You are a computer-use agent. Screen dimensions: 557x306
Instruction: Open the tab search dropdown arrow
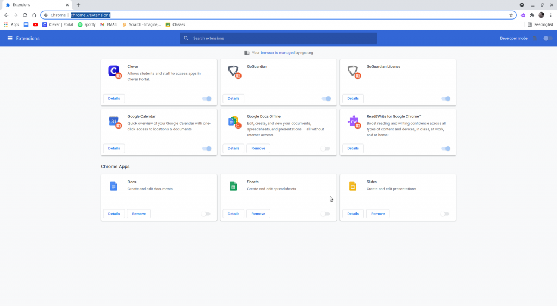[522, 5]
